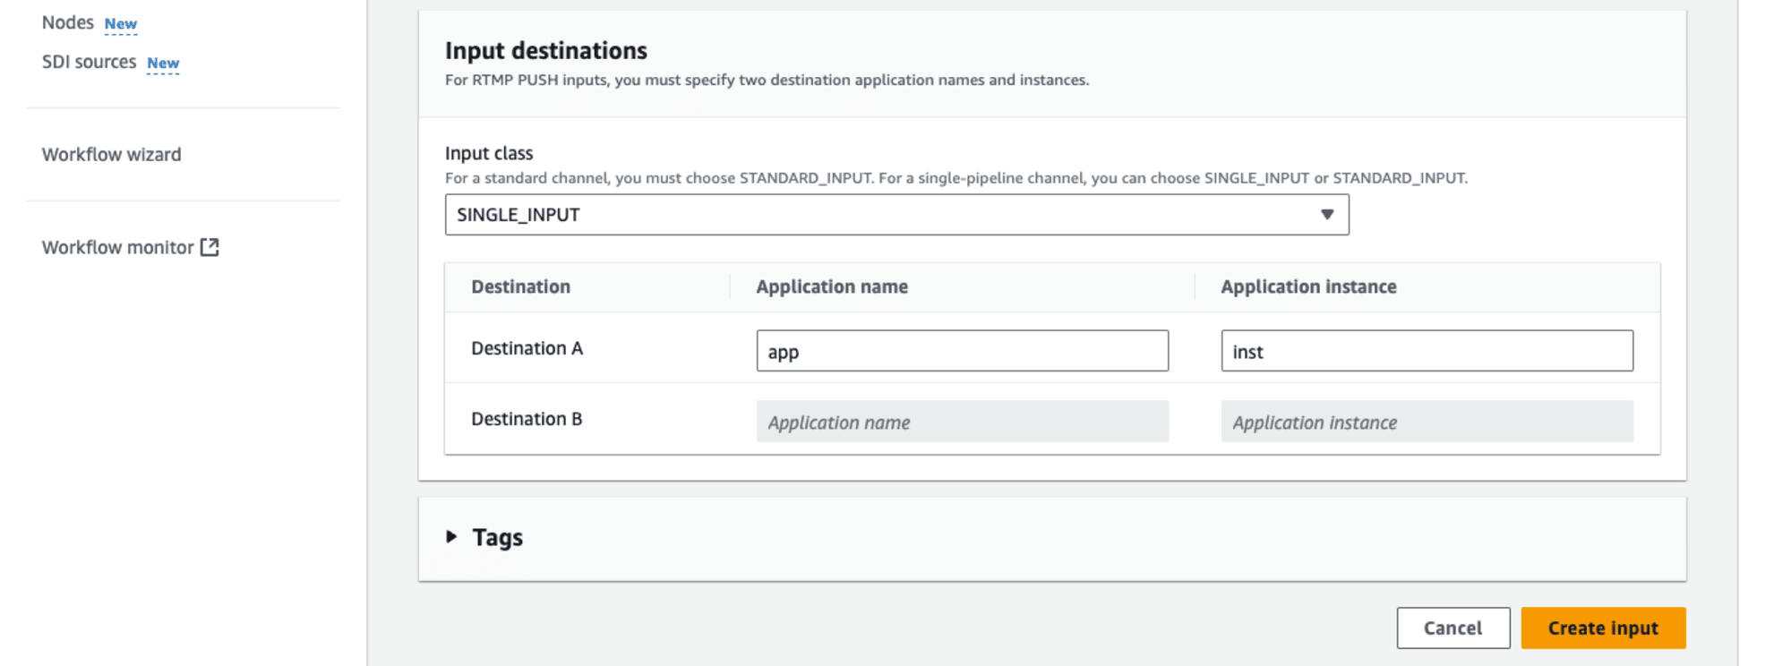Open Nodes in the sidebar
The width and height of the screenshot is (1791, 666).
(68, 22)
